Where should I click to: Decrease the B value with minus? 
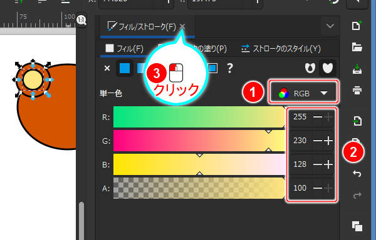click(x=318, y=164)
